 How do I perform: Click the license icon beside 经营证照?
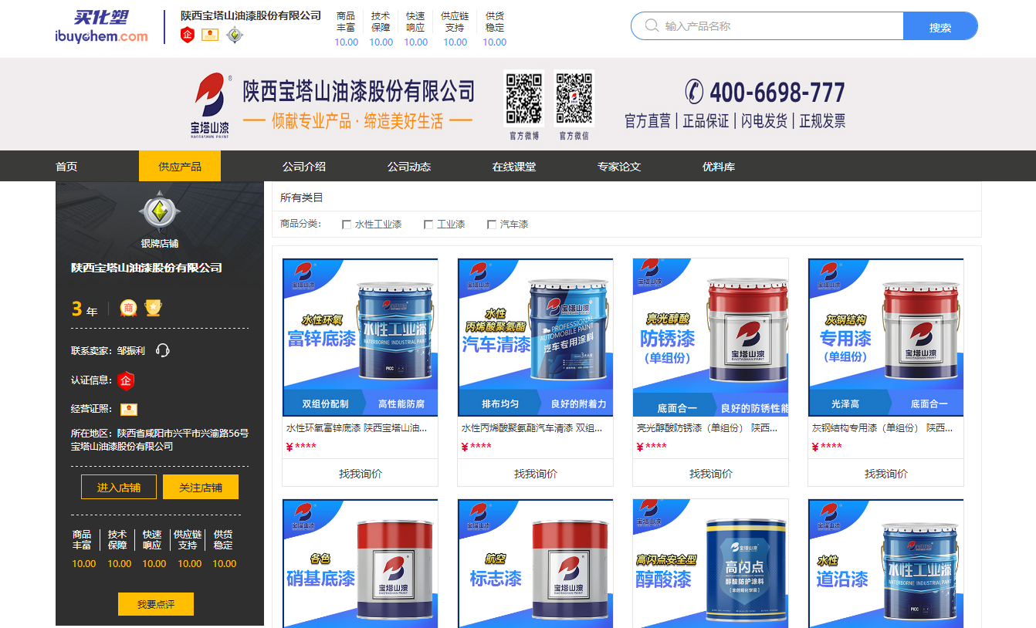click(x=128, y=410)
